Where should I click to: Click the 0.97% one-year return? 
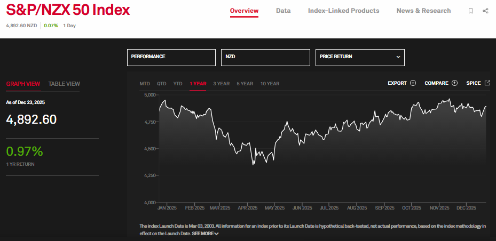(x=25, y=151)
